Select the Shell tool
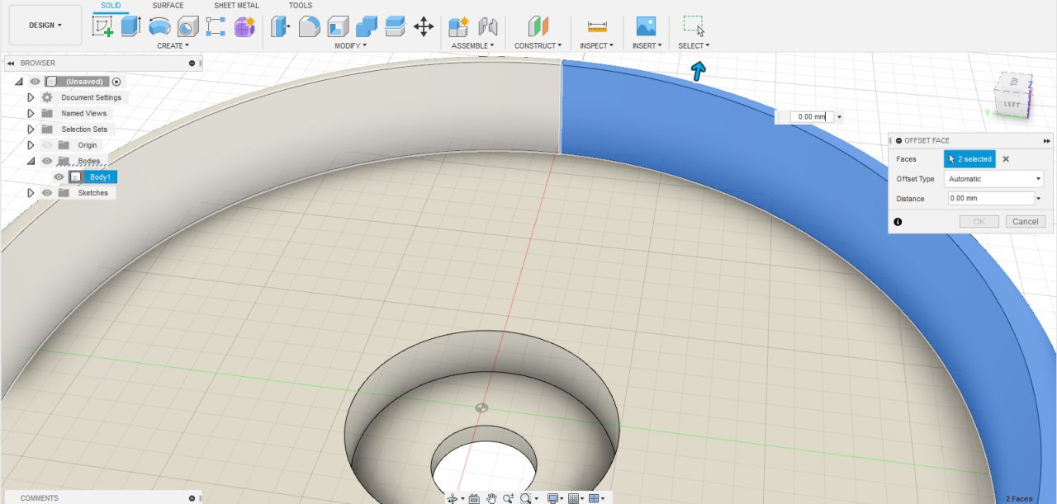The height and width of the screenshot is (504, 1057). pos(337,26)
